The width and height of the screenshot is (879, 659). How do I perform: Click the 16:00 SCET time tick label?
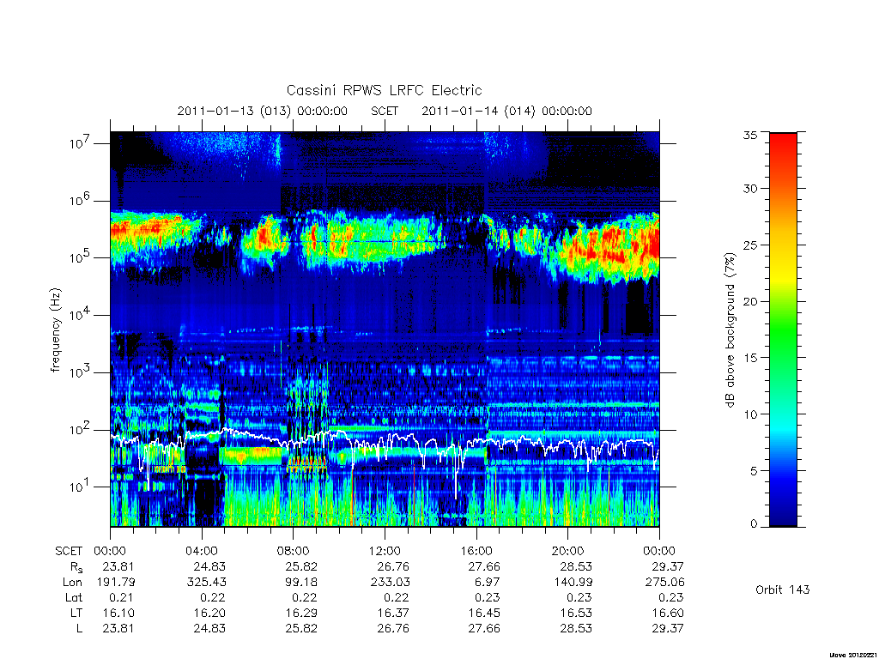476,551
